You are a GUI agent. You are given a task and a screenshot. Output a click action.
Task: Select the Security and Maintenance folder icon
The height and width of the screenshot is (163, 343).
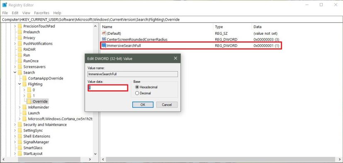(20, 125)
